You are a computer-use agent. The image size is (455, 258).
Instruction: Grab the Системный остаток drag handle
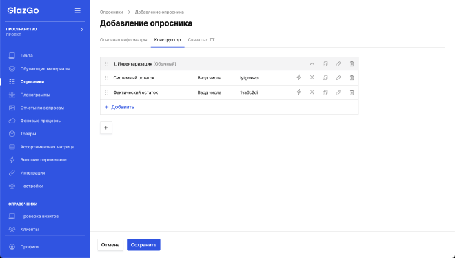[x=107, y=78]
